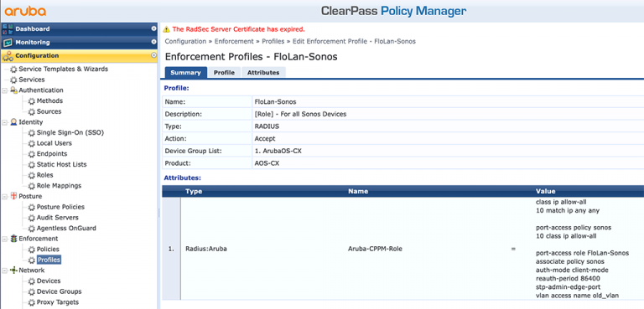This screenshot has height=309, width=644.
Task: Click the Posture shield icon
Action: (x=13, y=197)
